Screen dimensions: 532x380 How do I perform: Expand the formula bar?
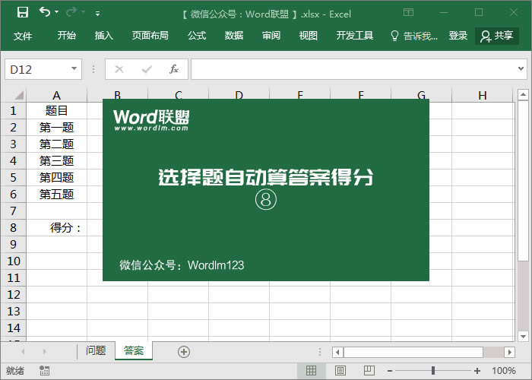[x=521, y=69]
